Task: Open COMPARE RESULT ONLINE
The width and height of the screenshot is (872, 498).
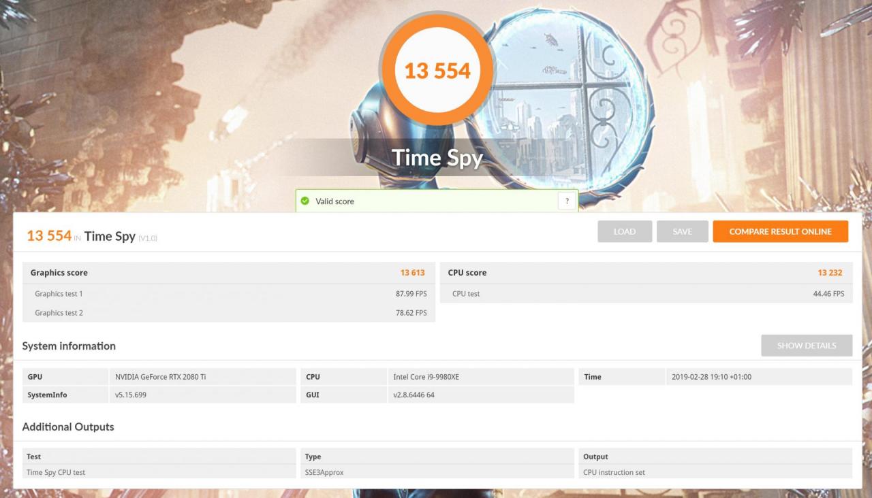Action: pyautogui.click(x=781, y=231)
